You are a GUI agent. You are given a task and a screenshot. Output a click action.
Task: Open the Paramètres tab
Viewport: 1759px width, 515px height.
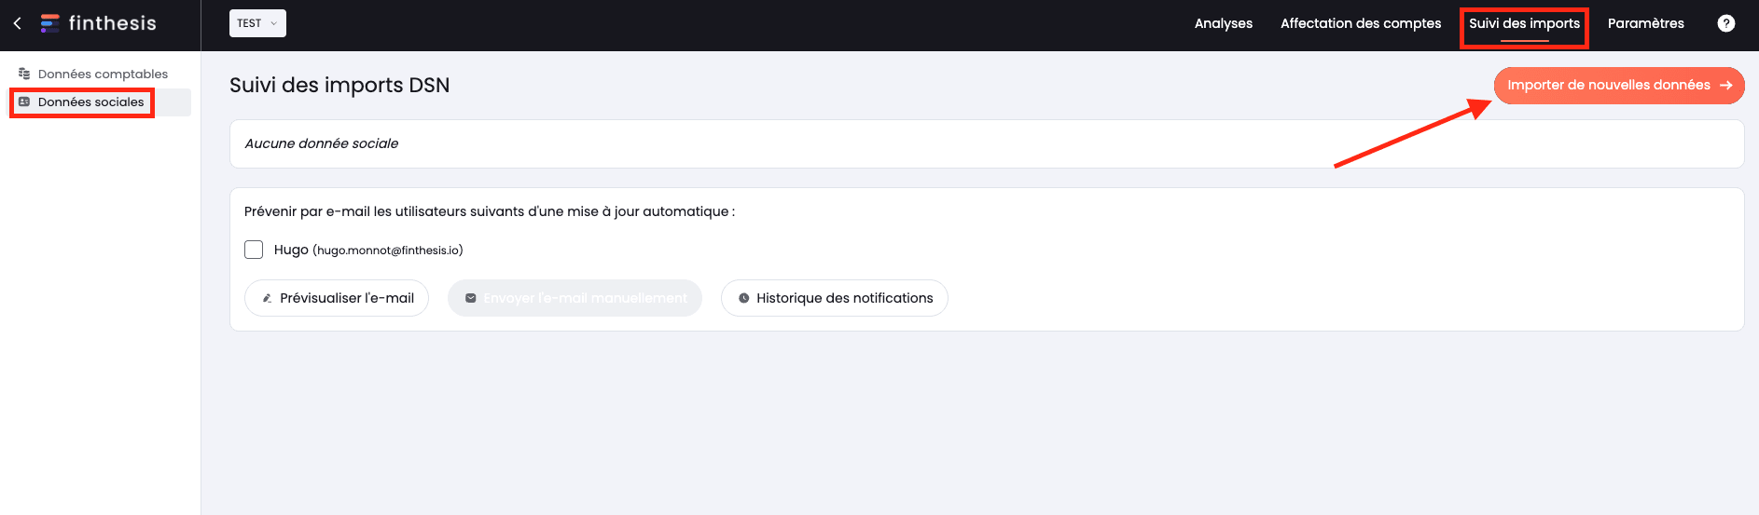pos(1646,23)
